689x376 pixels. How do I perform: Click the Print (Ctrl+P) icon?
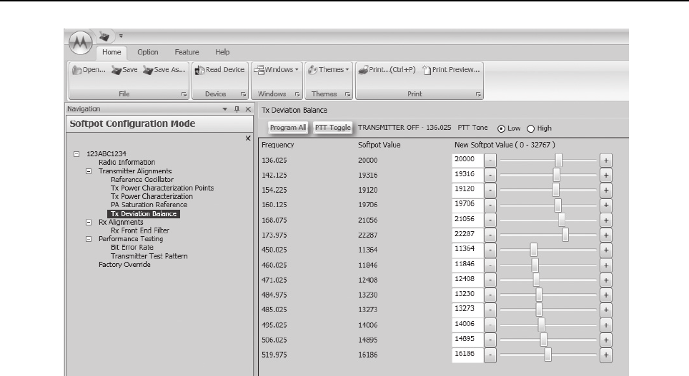tap(364, 70)
